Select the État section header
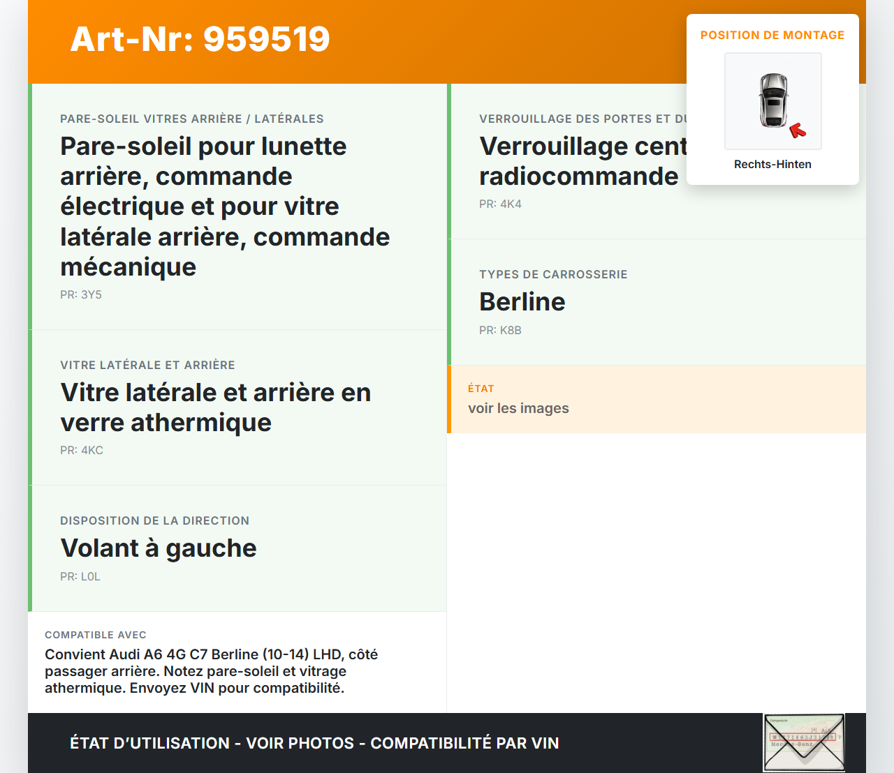 [x=481, y=389]
